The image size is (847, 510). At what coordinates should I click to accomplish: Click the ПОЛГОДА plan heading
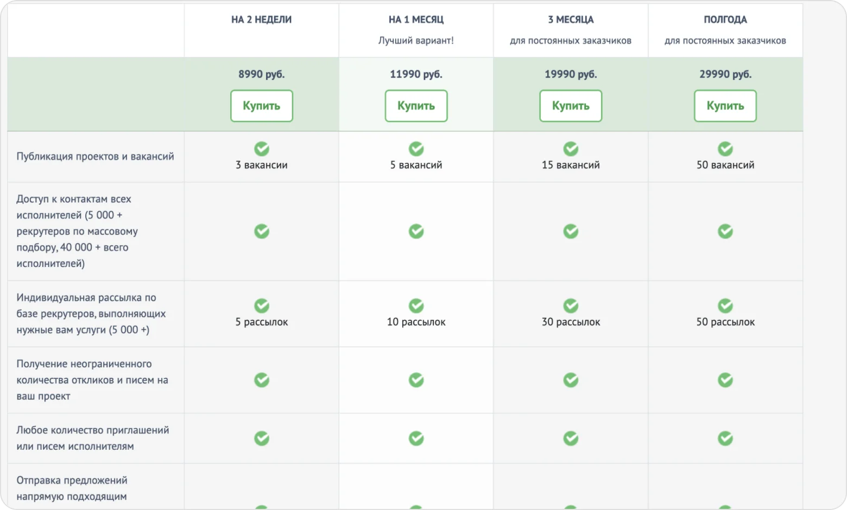click(725, 20)
